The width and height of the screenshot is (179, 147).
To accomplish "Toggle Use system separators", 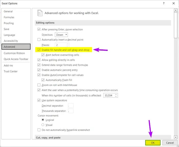I will [x=39, y=100].
